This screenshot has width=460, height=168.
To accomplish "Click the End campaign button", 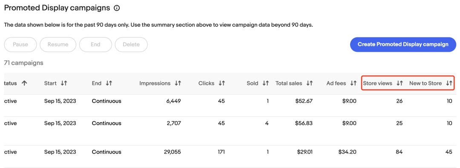I will pyautogui.click(x=96, y=45).
